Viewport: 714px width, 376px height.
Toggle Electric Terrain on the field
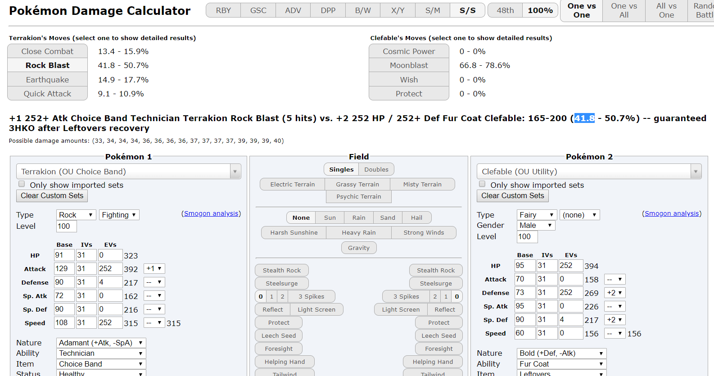coord(293,184)
